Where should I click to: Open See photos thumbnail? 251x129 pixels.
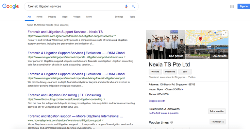click(165, 45)
